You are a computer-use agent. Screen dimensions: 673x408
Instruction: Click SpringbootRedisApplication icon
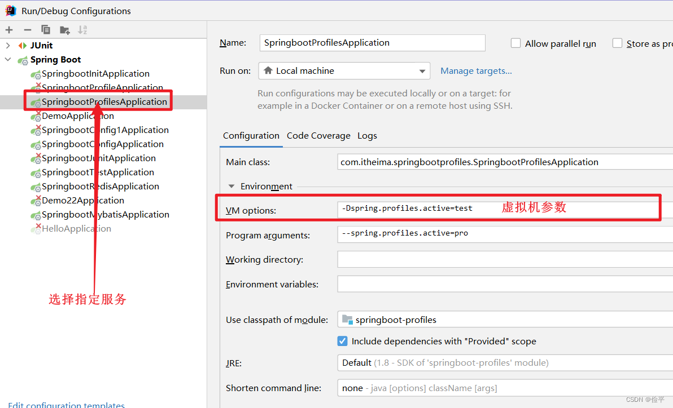[36, 187]
